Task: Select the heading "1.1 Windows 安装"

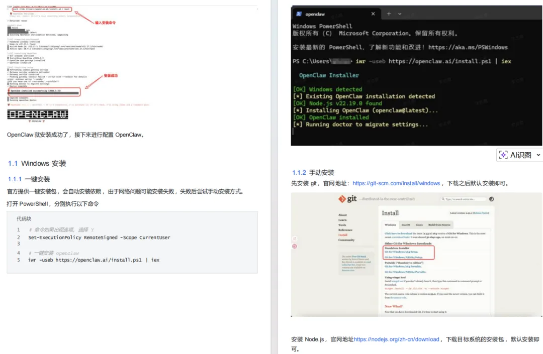Action: (37, 163)
